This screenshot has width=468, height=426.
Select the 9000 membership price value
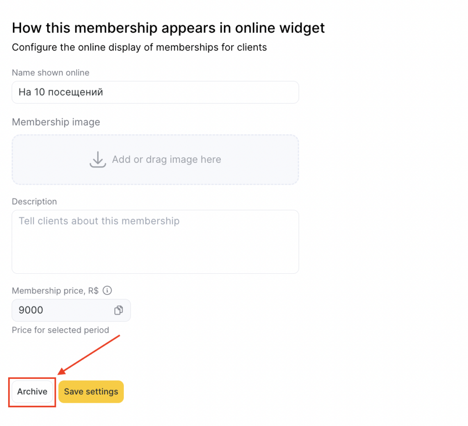[x=31, y=310]
